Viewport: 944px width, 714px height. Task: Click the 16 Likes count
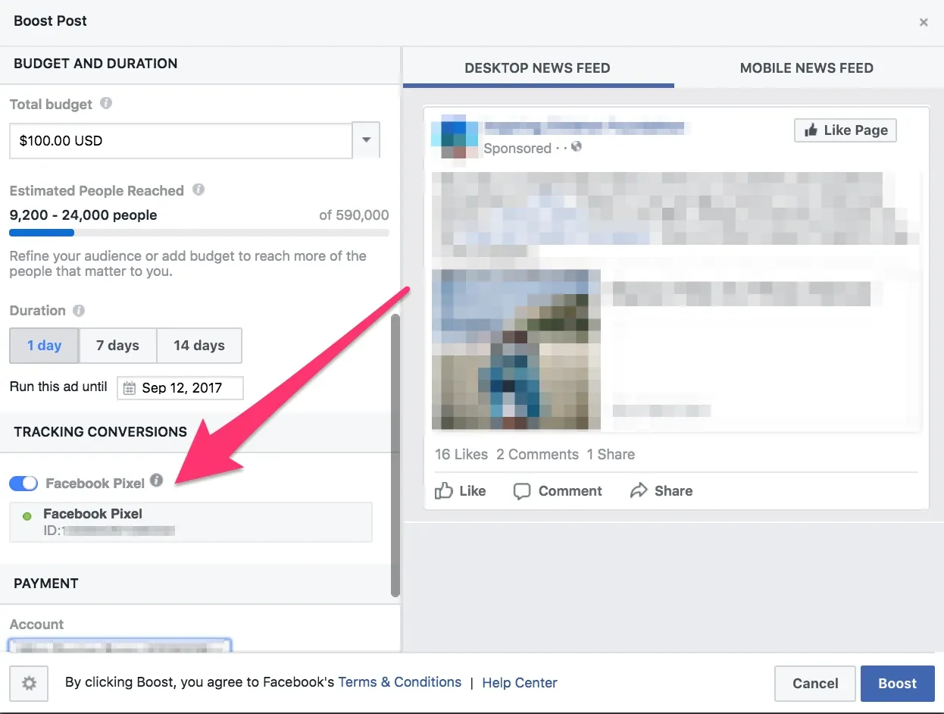(x=461, y=454)
